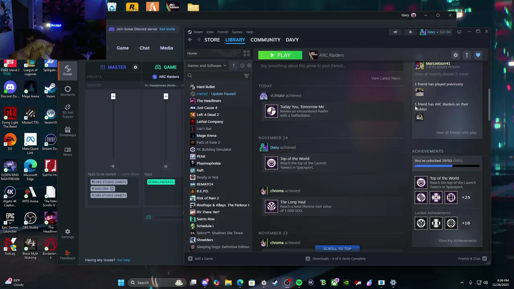Viewport: 514px width, 289px height.
Task: Switch library to grid collections view icon
Action: [x=247, y=53]
